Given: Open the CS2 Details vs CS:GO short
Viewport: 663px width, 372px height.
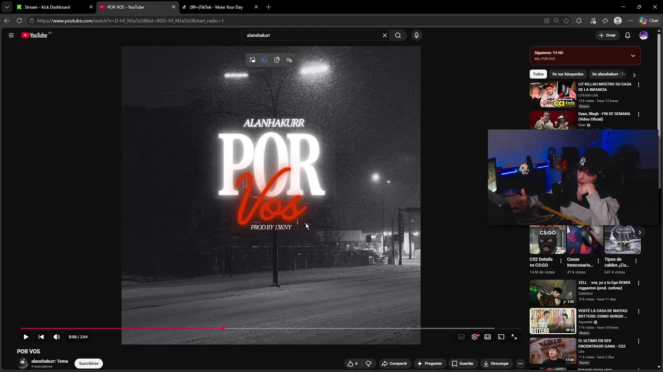Looking at the screenshot, I should [548, 240].
